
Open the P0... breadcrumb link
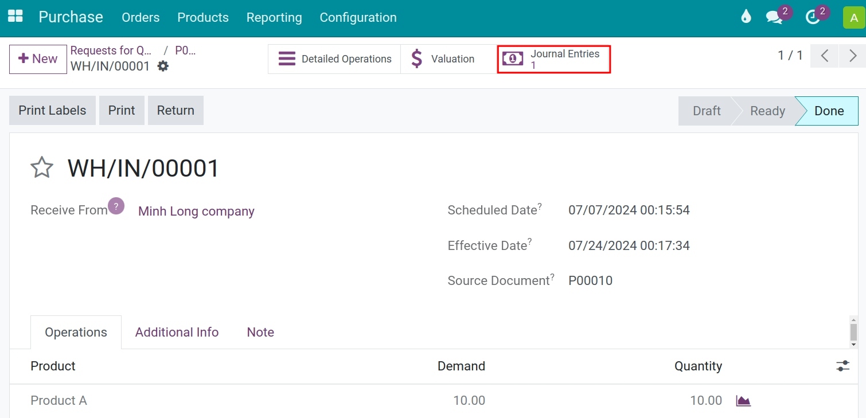pyautogui.click(x=185, y=50)
